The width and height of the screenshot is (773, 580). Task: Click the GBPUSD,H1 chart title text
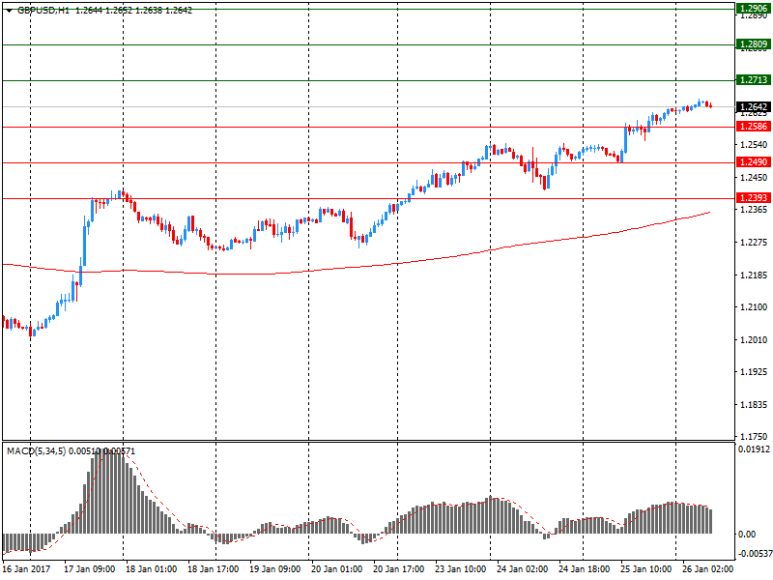click(x=43, y=11)
